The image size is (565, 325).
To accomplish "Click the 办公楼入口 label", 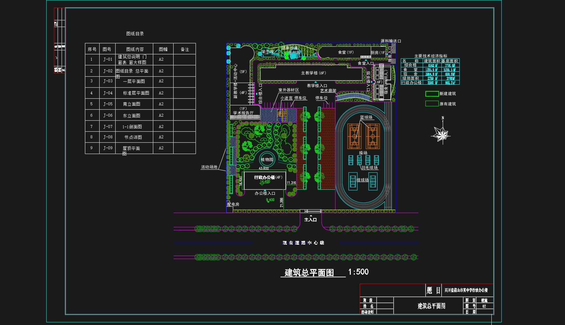I will [265, 193].
